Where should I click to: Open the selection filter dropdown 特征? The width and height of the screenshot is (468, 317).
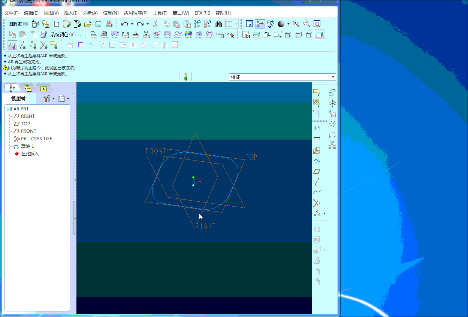coord(283,77)
